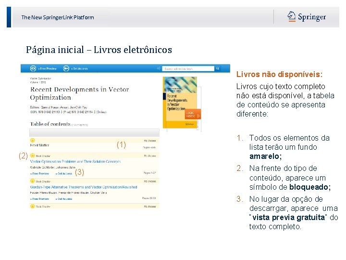Click The New SpringerLink Platform header text
This screenshot has height=260, width=346.
point(58,17)
